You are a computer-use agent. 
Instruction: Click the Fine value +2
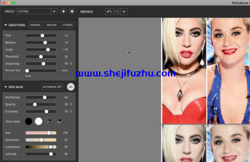(66, 36)
